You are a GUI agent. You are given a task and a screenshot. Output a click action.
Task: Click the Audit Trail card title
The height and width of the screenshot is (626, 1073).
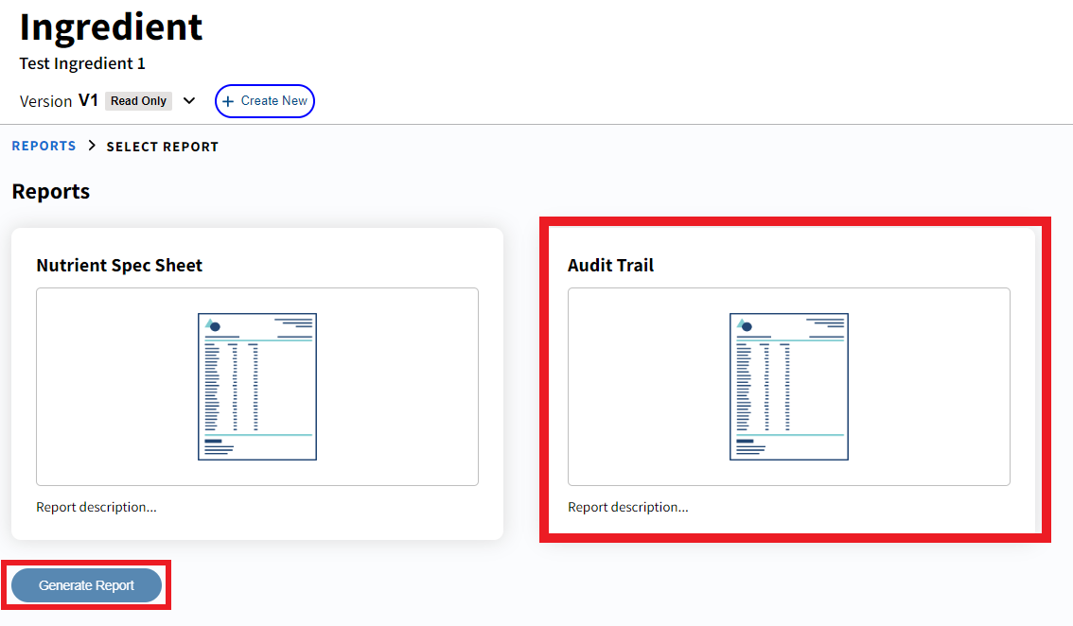click(609, 265)
